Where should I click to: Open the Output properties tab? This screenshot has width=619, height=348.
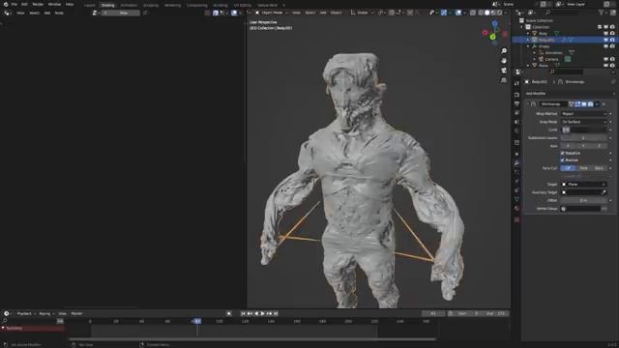(x=516, y=103)
